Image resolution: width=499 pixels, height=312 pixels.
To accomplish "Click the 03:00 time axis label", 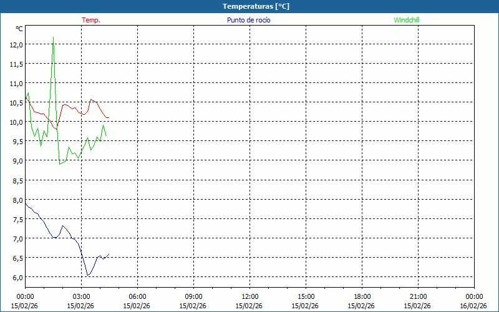I will (x=81, y=296).
